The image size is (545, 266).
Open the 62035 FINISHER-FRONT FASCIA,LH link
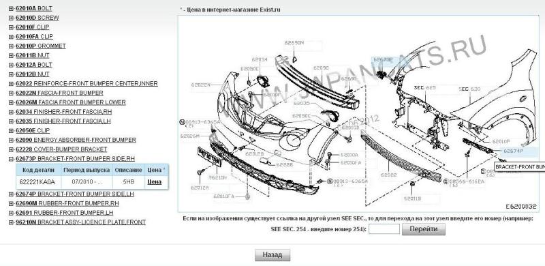(x=63, y=121)
